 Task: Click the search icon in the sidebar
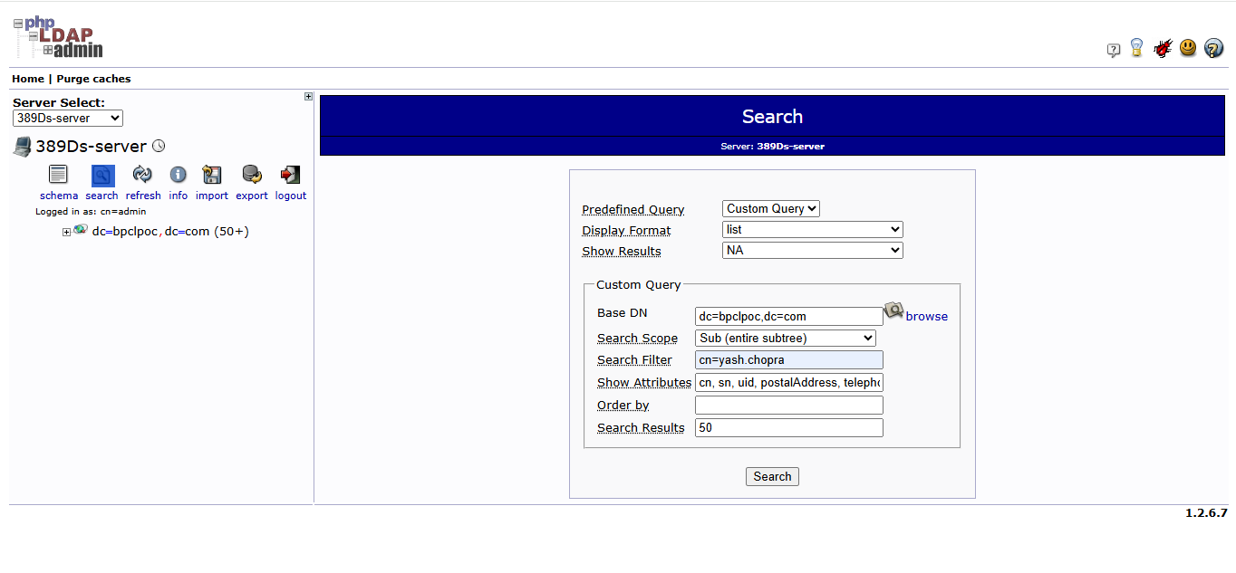(102, 176)
